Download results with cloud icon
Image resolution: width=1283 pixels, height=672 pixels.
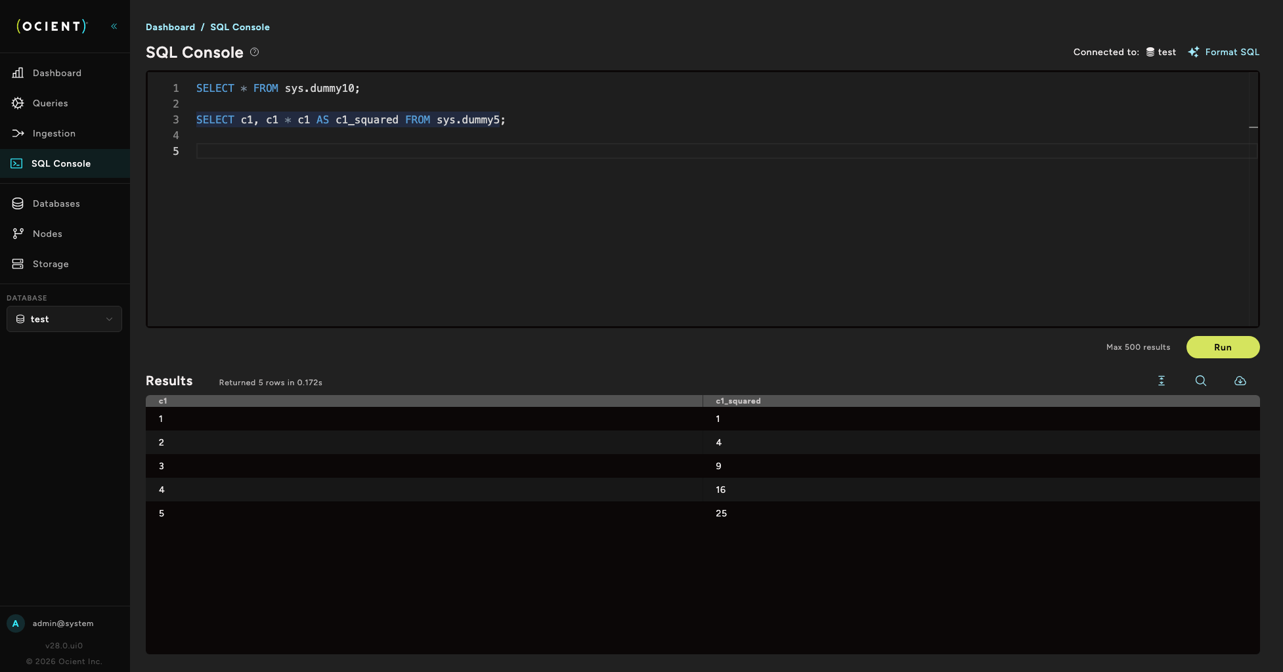[1240, 381]
